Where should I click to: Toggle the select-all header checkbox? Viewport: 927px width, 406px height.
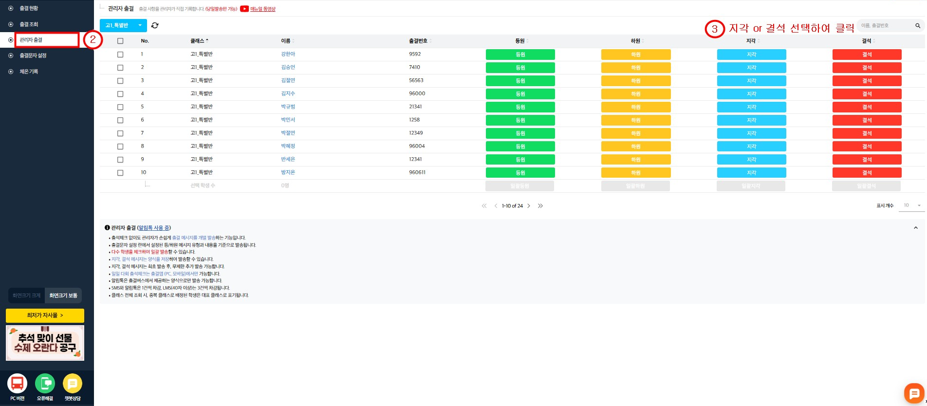[x=120, y=41]
